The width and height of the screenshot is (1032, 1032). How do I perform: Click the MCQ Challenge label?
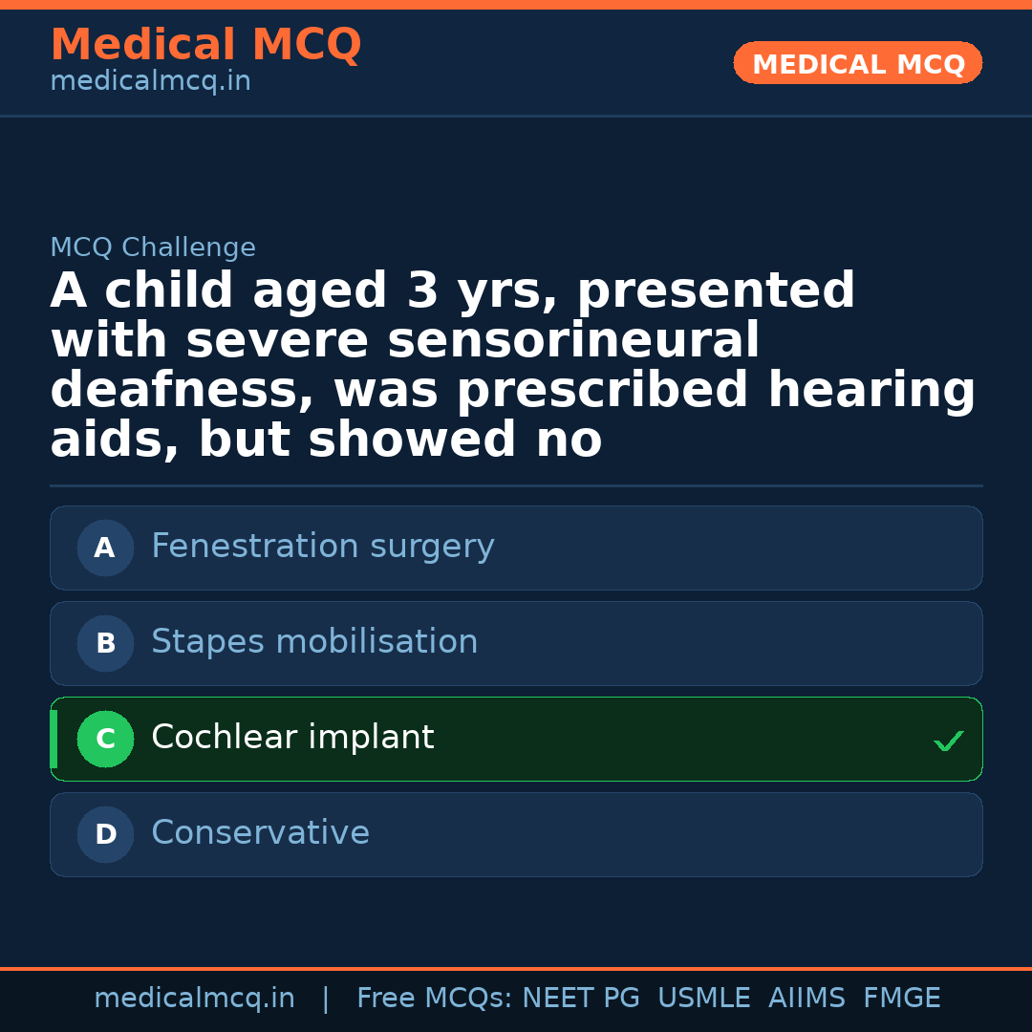(153, 248)
